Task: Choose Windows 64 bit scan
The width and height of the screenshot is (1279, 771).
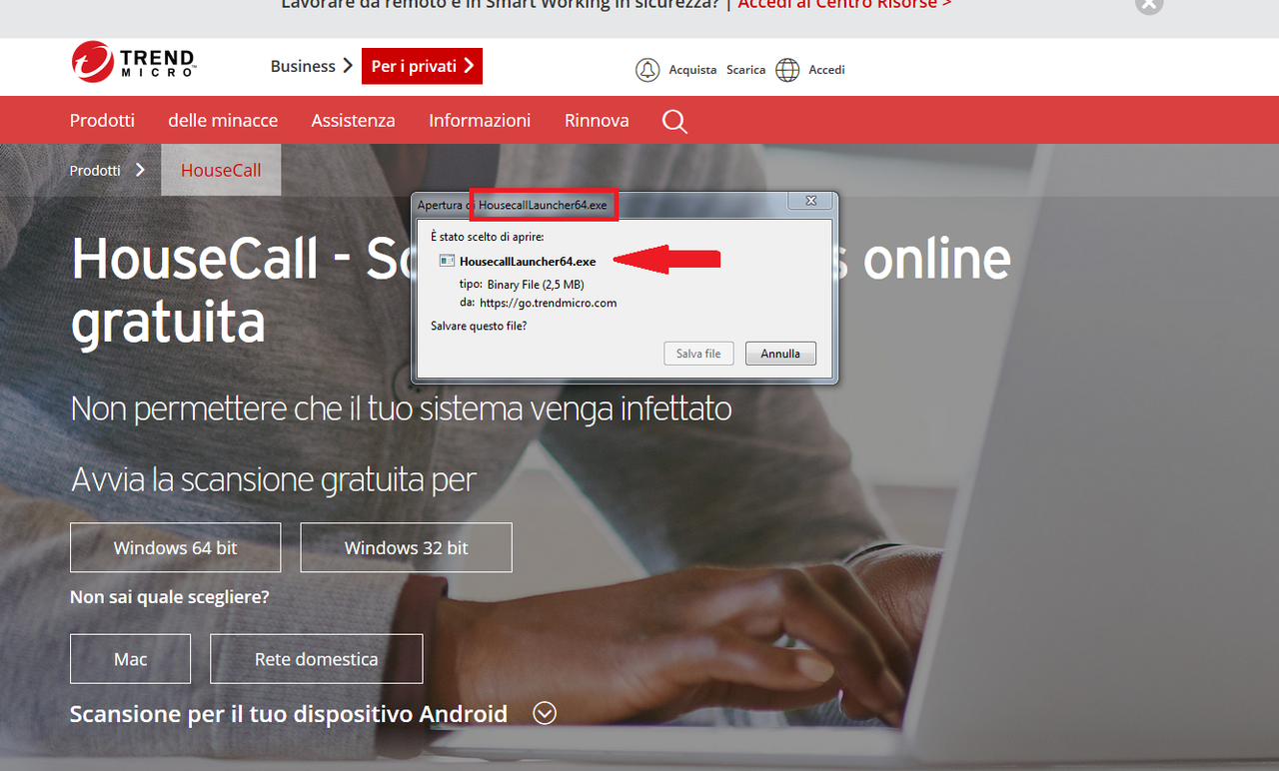Action: (x=176, y=547)
